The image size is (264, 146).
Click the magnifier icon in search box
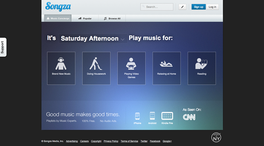[x=143, y=6]
